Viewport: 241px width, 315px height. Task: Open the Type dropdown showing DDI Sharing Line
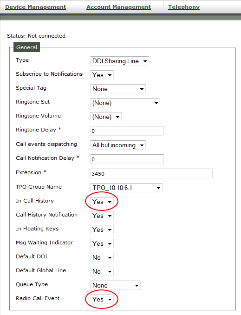[x=119, y=61]
